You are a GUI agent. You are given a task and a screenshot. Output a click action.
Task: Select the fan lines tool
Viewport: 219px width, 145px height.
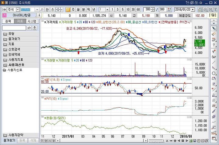(214, 95)
